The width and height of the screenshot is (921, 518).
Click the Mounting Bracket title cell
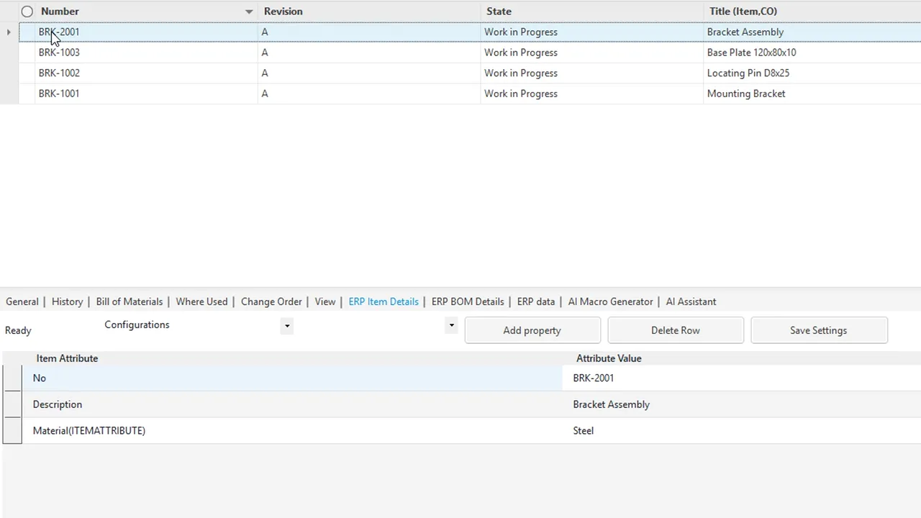812,94
